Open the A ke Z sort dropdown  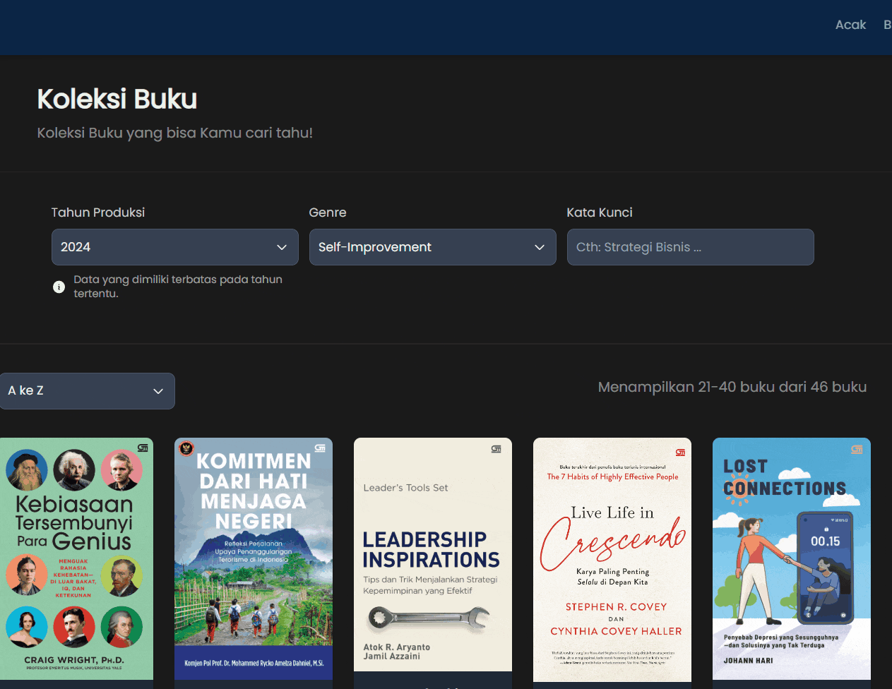(87, 391)
